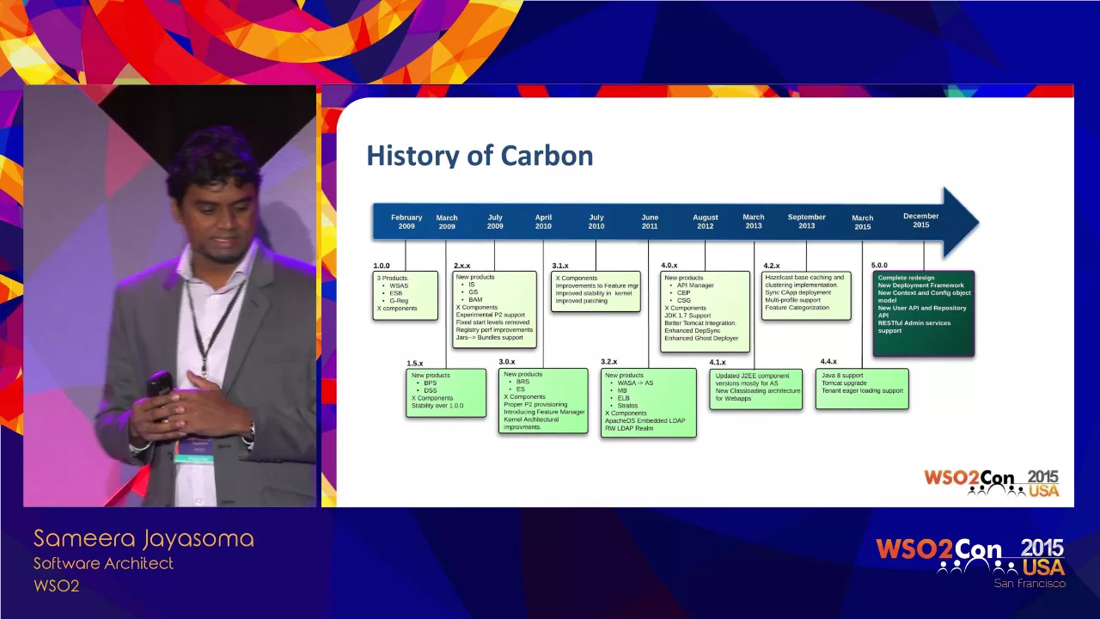Click the 2.x.x version label
The image size is (1100, 619).
tap(462, 266)
